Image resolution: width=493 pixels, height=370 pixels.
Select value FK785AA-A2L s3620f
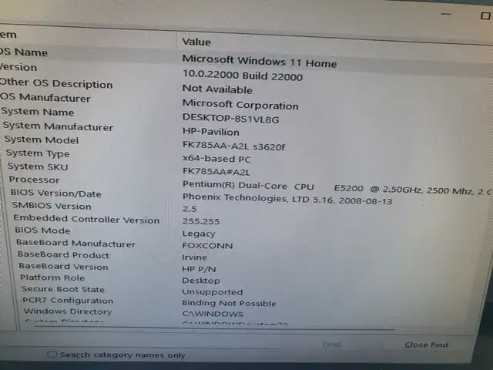click(233, 146)
